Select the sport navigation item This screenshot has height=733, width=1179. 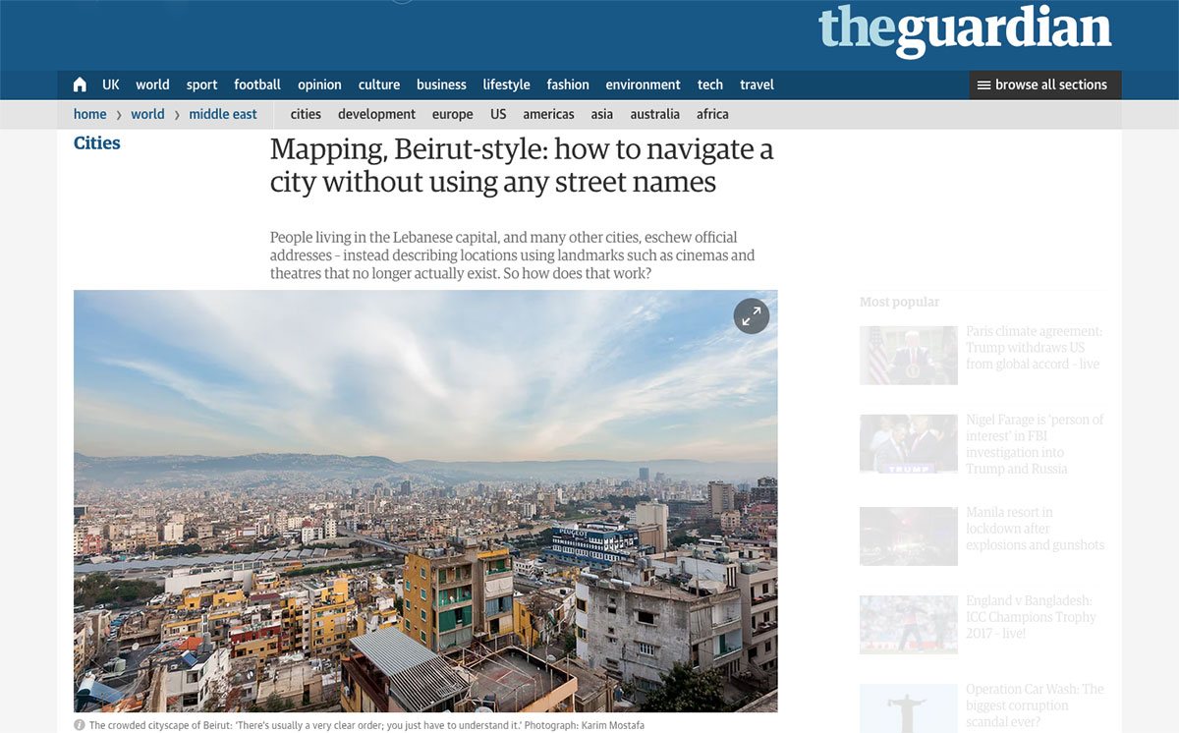(x=202, y=85)
